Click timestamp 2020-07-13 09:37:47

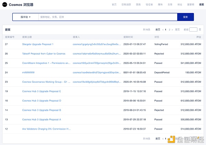click(135, 44)
